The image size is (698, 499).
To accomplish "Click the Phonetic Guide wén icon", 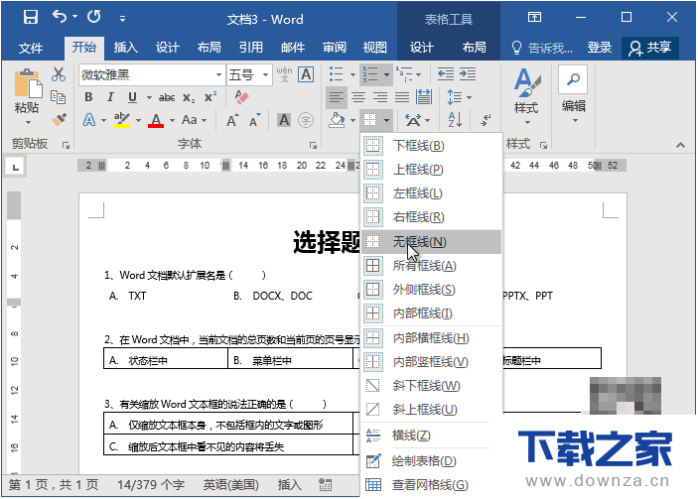I will pyautogui.click(x=284, y=74).
